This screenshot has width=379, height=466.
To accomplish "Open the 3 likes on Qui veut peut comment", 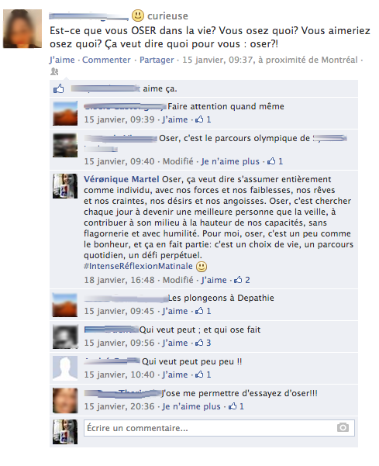I will [203, 343].
